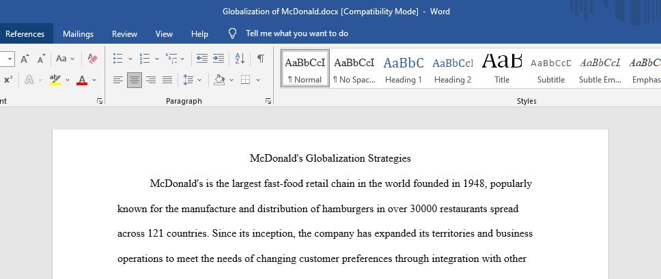Click the Grow Font icon

click(25, 59)
